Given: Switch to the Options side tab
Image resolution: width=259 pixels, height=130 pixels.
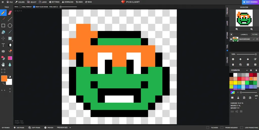Looking at the screenshot, I should click(227, 35).
